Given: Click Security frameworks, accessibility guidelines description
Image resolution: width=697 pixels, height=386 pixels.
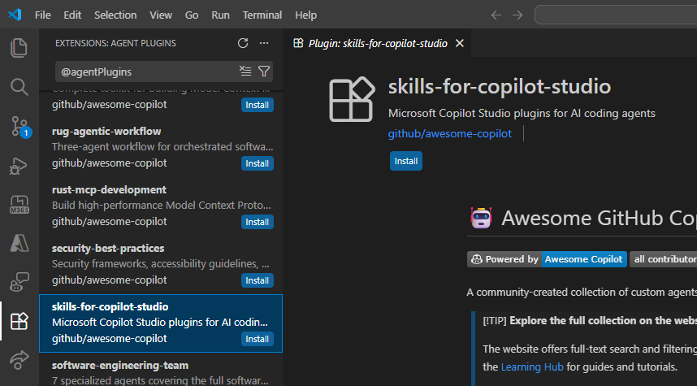Looking at the screenshot, I should [161, 264].
